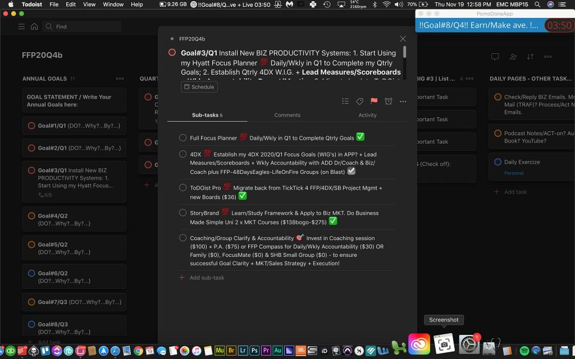Click the share collaborator icon on the board
Viewport: 575px width, 359px height.
click(513, 57)
